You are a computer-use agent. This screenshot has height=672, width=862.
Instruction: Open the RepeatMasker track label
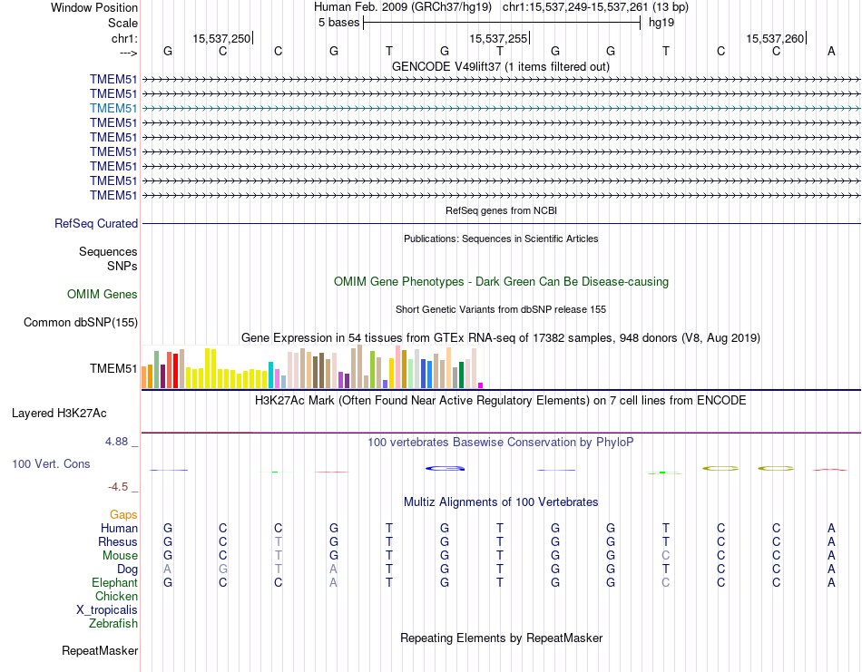[x=100, y=650]
